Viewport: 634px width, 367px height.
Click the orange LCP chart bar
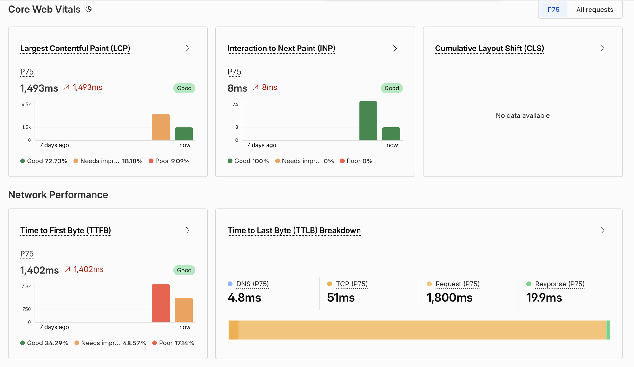161,127
